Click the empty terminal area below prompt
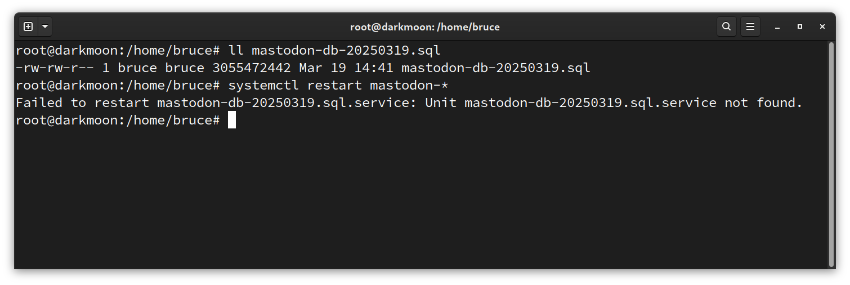Viewport: 850px width, 285px height. 421,197
